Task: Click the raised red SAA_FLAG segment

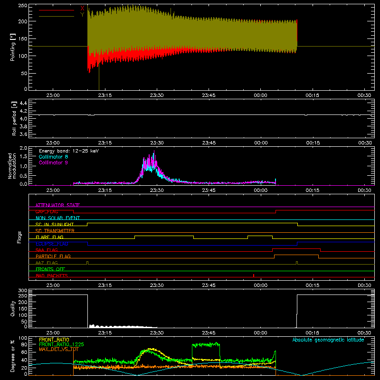Action: [x=296, y=248]
